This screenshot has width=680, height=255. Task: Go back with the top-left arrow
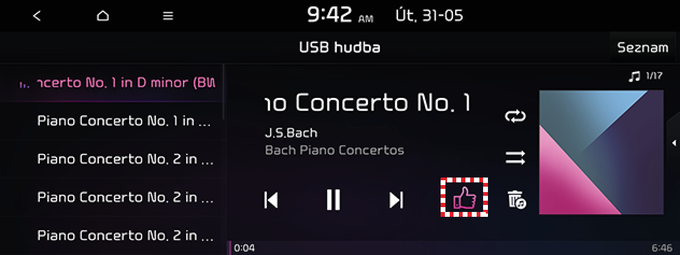(37, 16)
